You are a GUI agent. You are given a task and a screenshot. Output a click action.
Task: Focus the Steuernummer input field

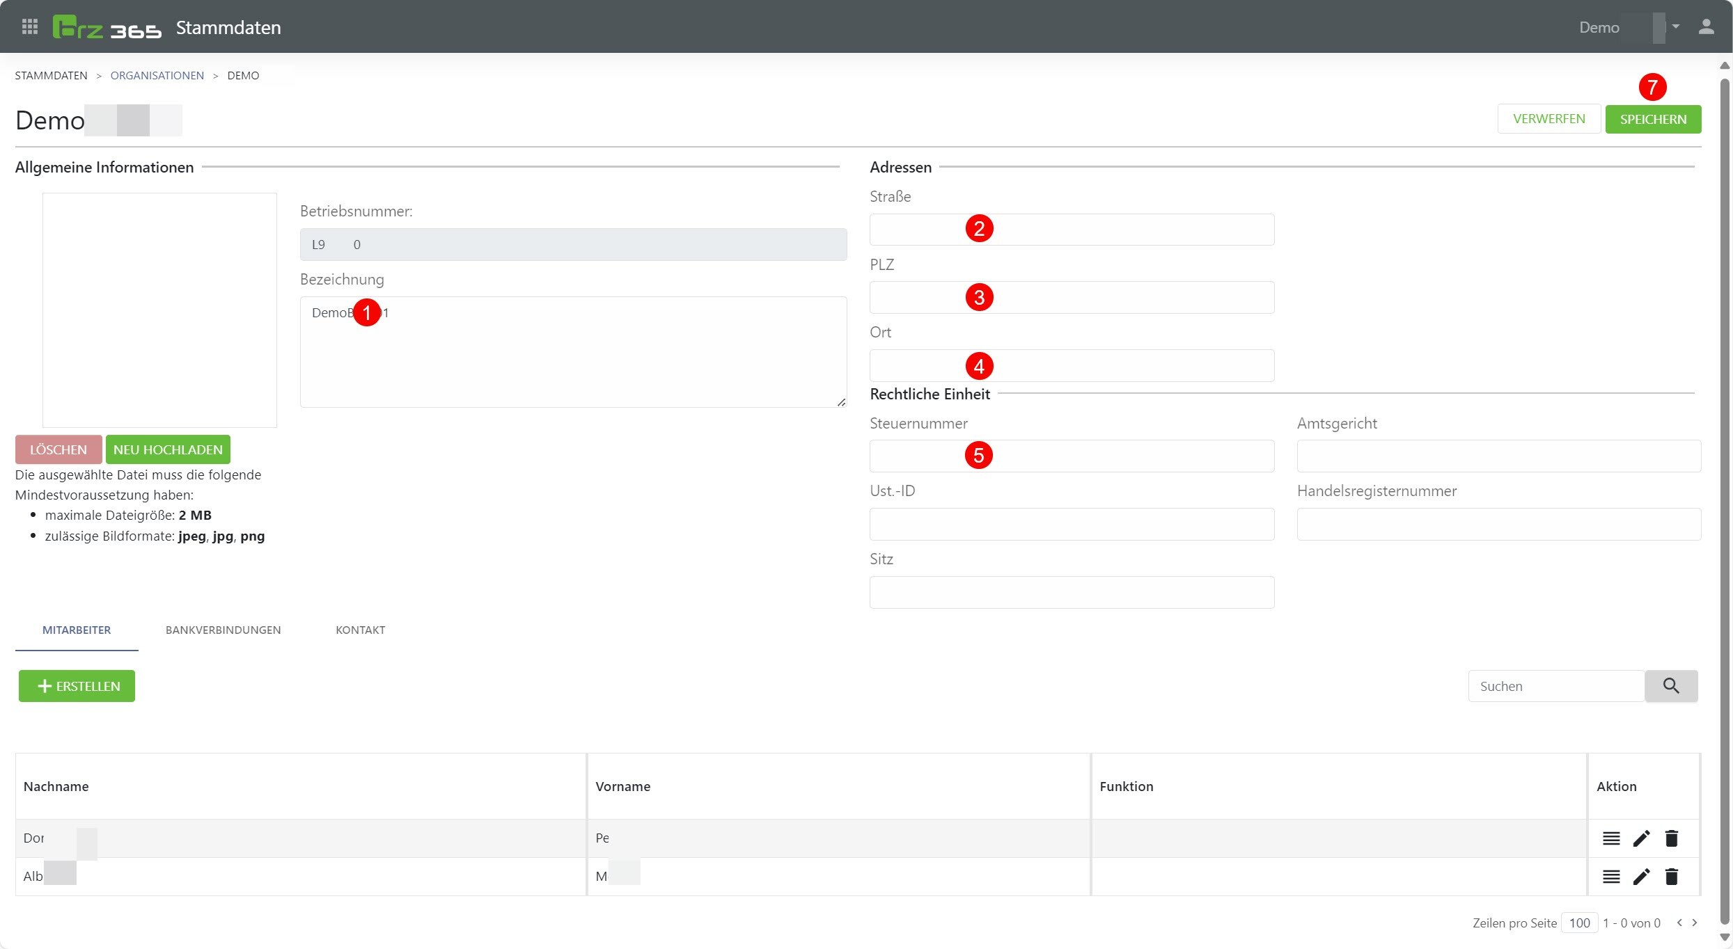click(x=1072, y=456)
